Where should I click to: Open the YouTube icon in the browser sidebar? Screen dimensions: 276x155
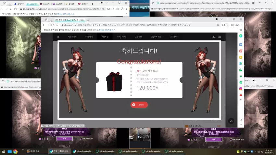(x=241, y=95)
